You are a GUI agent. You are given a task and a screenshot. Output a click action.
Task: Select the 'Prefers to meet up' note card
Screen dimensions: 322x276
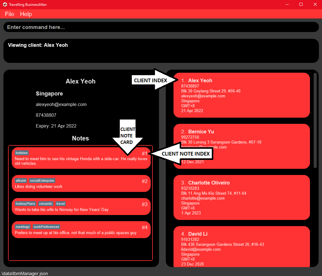pyautogui.click(x=81, y=230)
